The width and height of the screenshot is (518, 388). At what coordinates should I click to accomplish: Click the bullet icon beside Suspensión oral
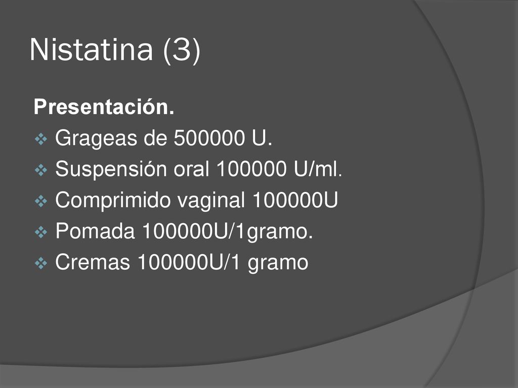[41, 170]
